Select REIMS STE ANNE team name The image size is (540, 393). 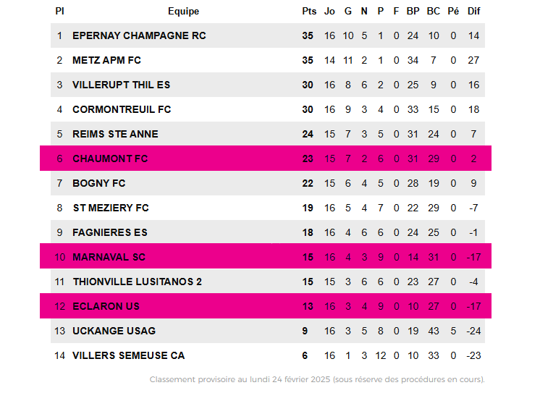point(115,134)
